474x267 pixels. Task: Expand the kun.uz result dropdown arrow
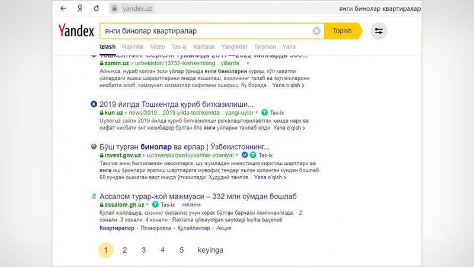coord(257,113)
